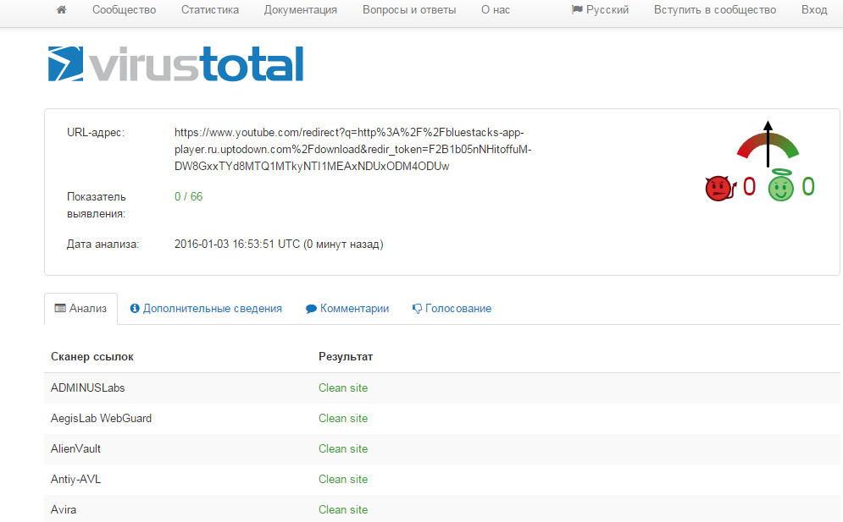Open the Статистика page
This screenshot has height=522, width=843.
[x=210, y=9]
